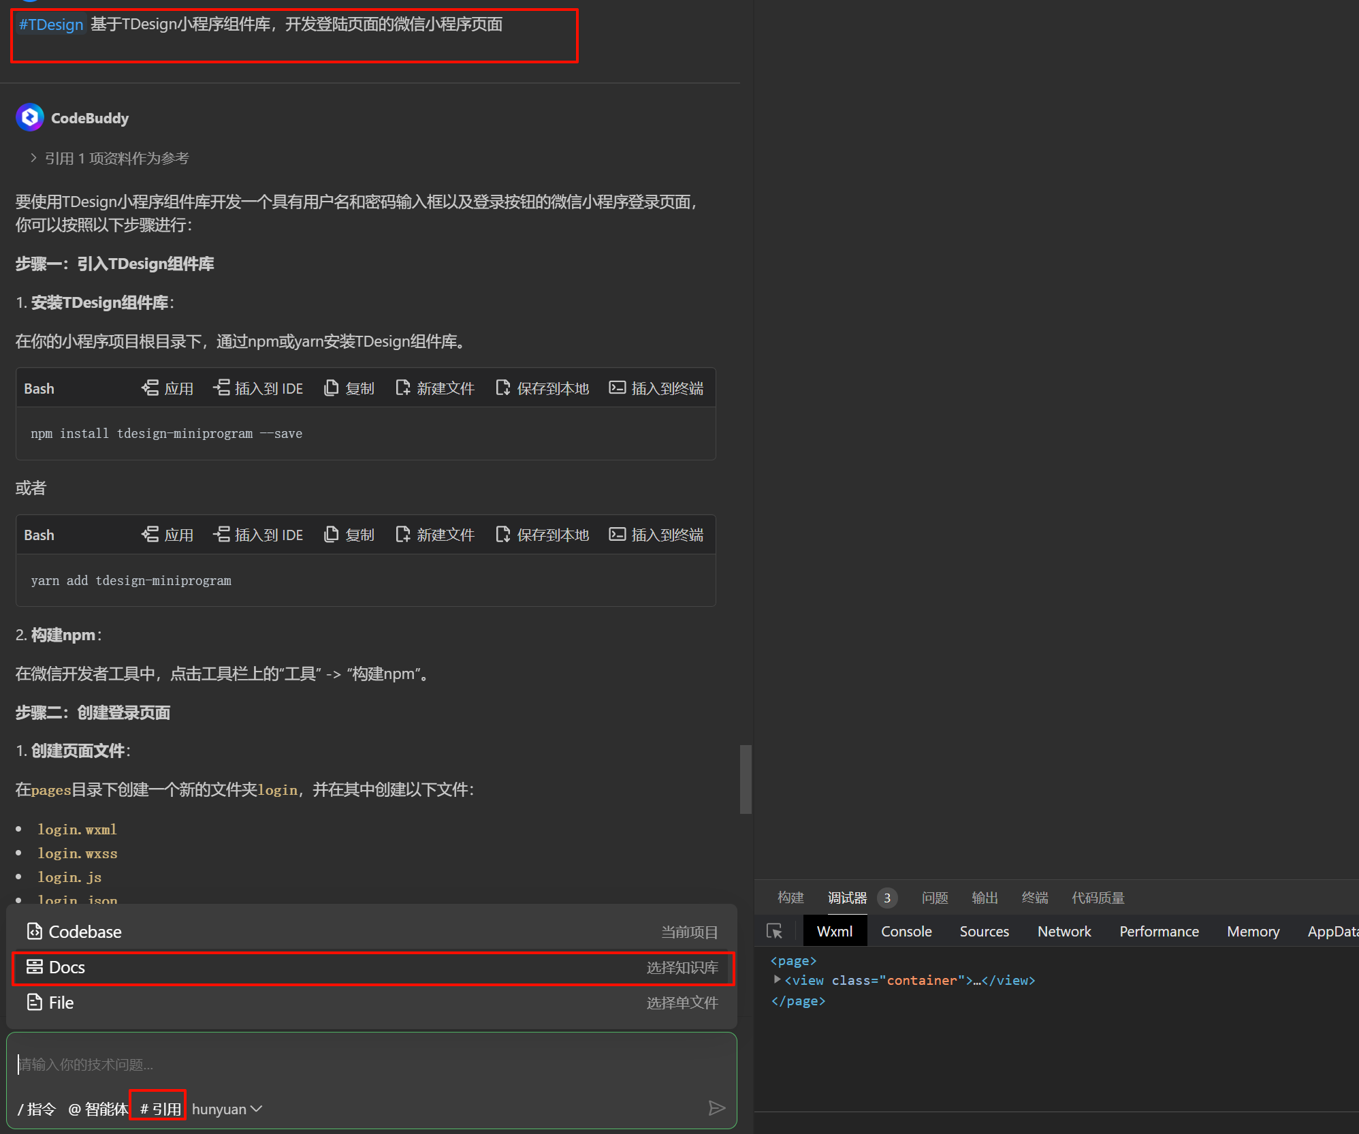Create new file from yarn code block
The height and width of the screenshot is (1134, 1359).
(435, 535)
